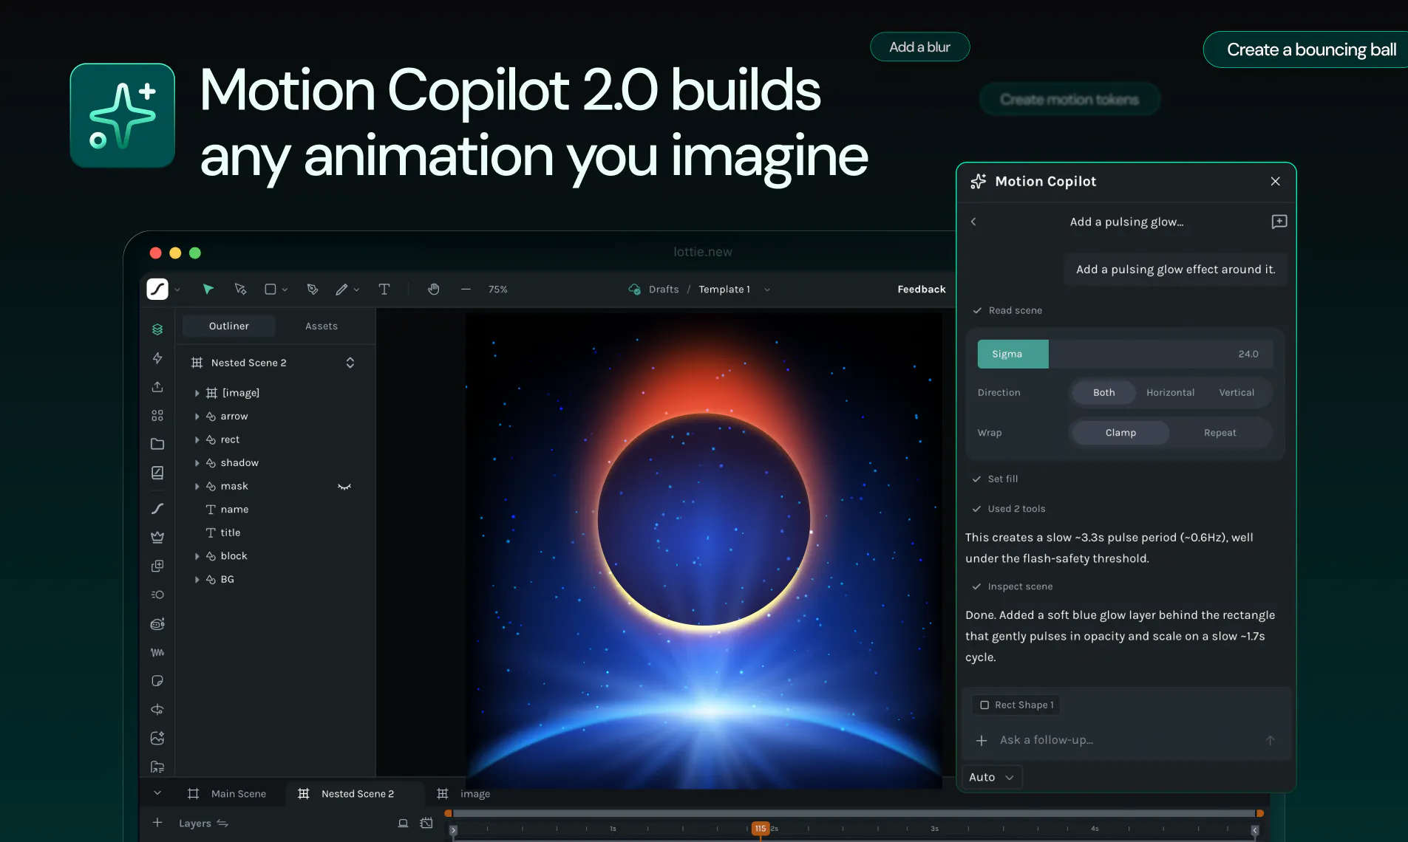
Task: Open the layers stack sidebar icon
Action: pos(157,329)
